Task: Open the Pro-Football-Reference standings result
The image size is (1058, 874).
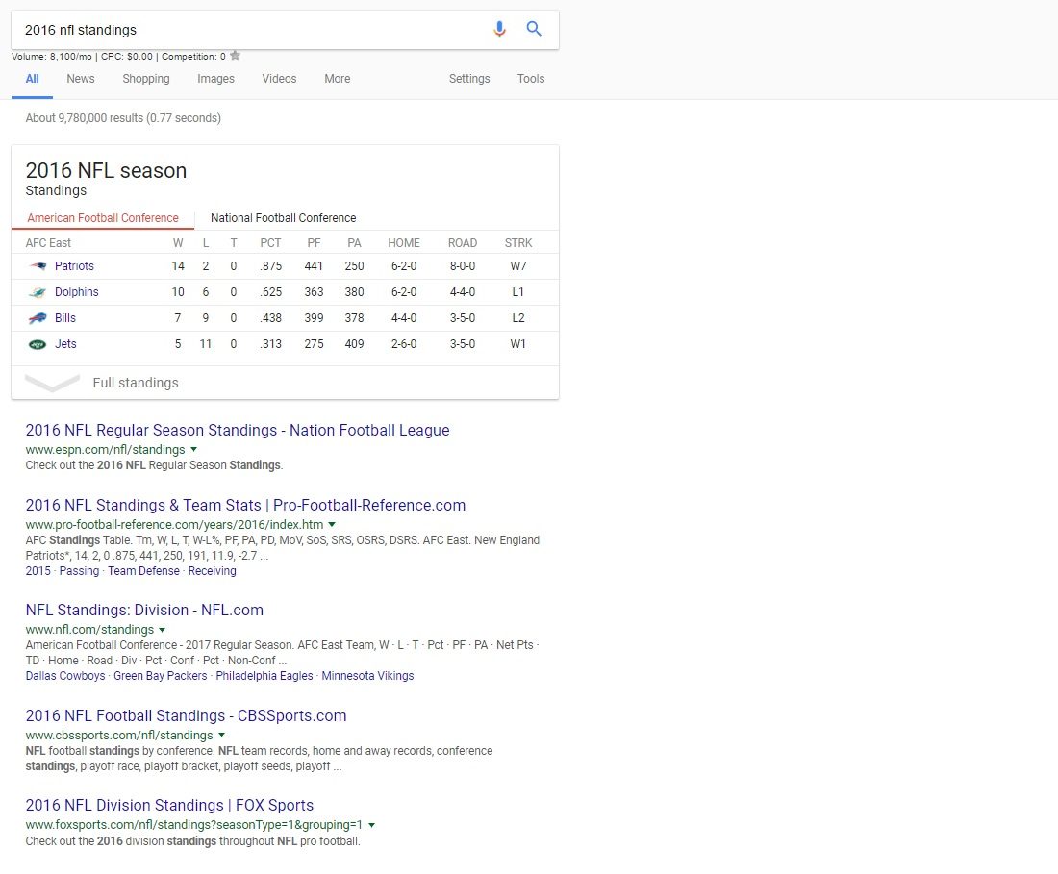Action: click(245, 505)
